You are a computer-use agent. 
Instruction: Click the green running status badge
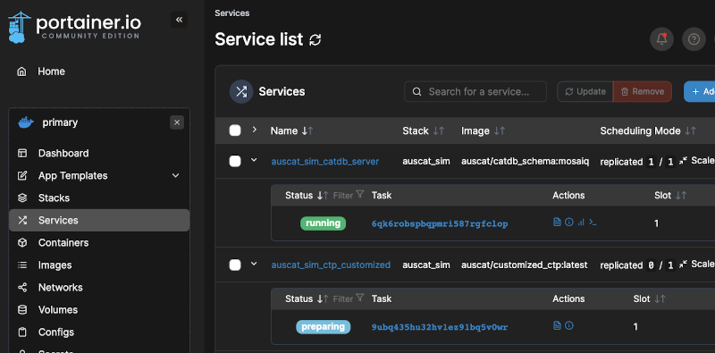pos(323,223)
